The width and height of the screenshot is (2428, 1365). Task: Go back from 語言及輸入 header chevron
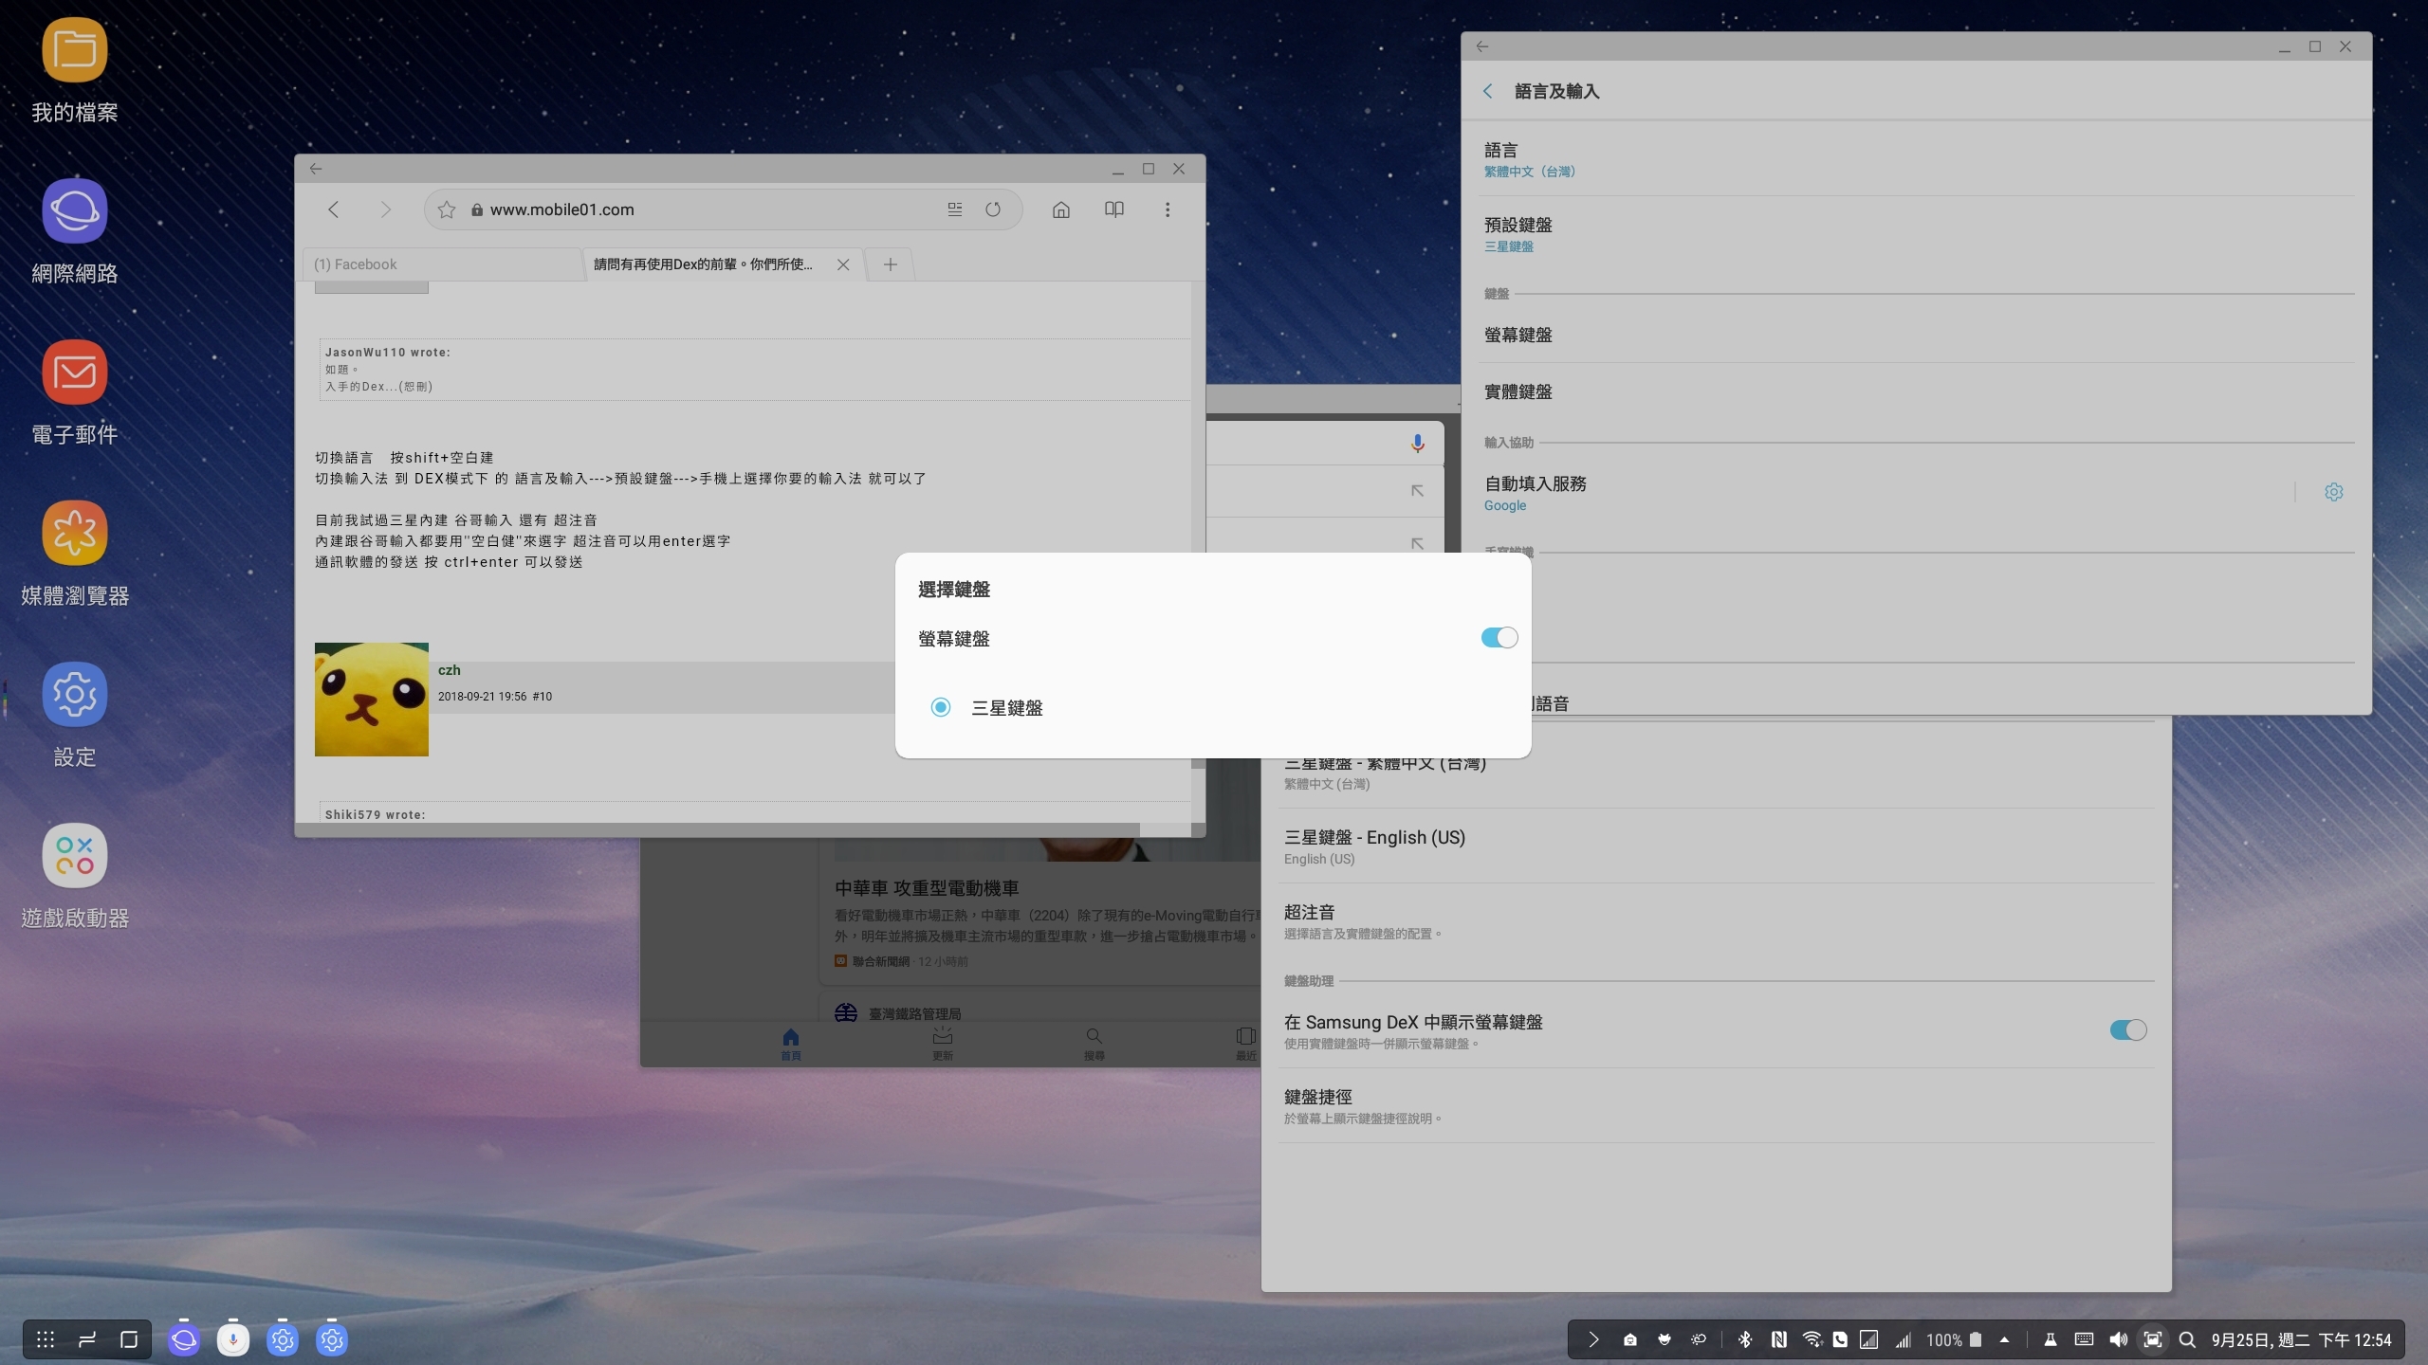click(x=1487, y=91)
